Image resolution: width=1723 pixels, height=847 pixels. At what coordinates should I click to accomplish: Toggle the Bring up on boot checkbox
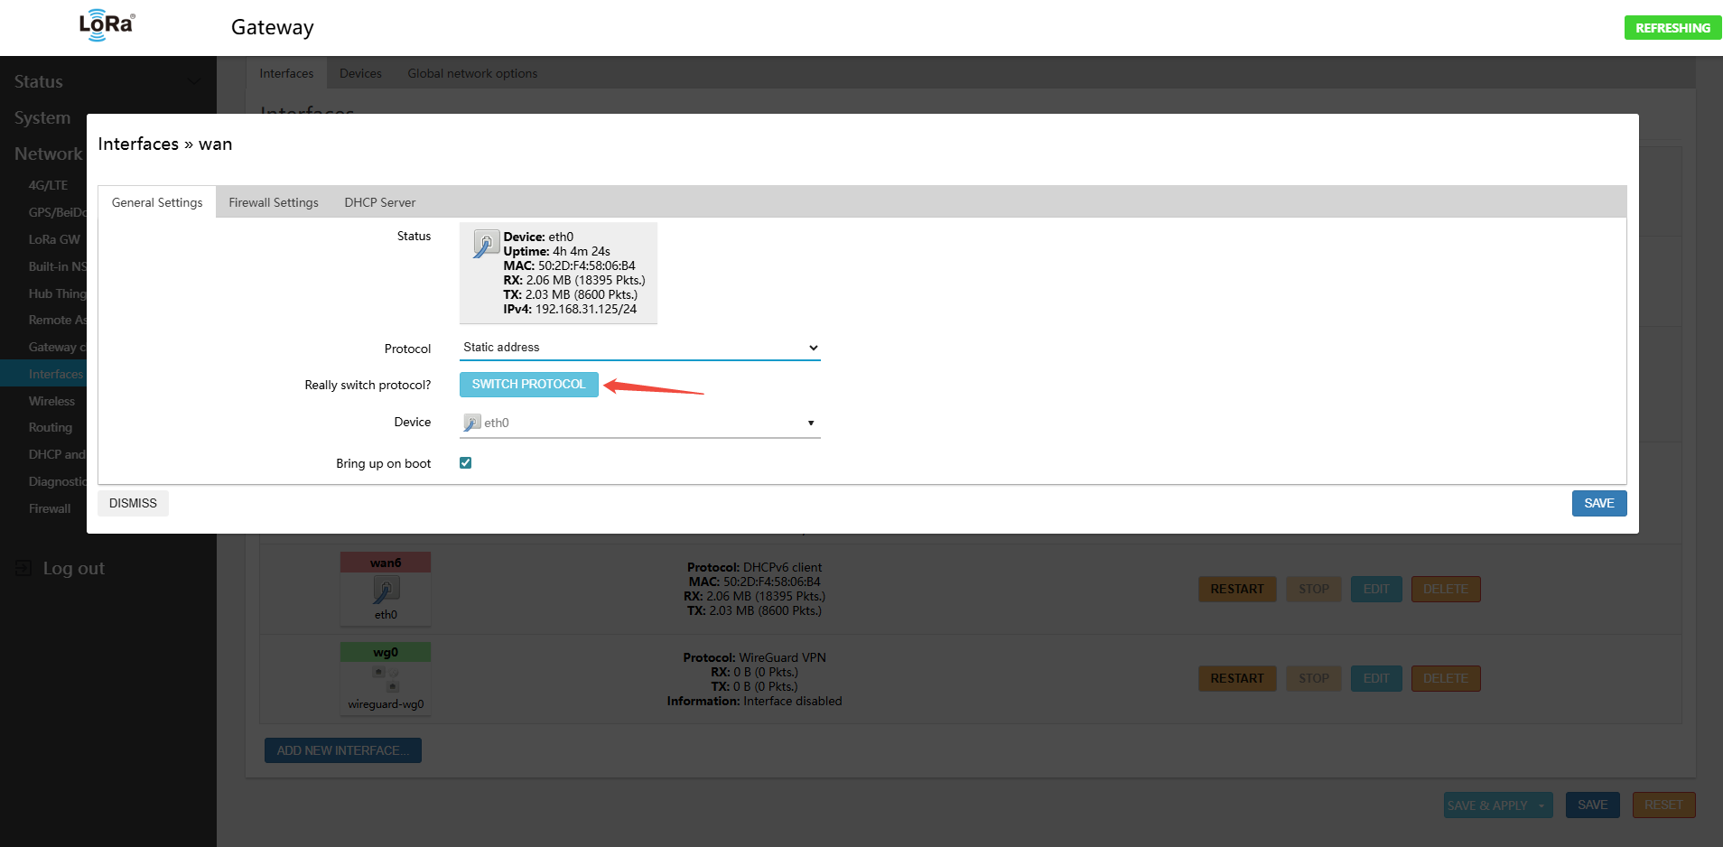coord(466,463)
